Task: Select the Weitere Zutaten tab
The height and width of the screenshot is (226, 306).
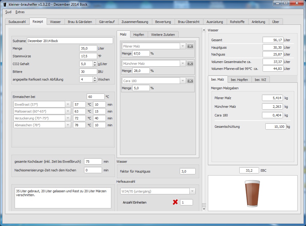Action: coord(163,35)
